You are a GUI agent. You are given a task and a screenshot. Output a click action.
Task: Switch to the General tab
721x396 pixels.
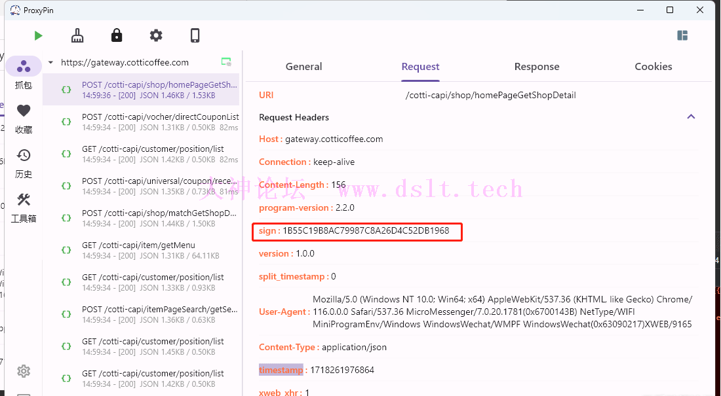[x=303, y=67]
